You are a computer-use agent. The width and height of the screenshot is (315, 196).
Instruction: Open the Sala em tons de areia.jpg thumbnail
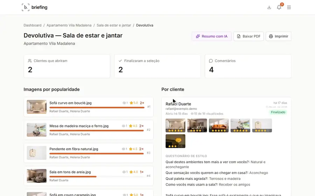point(36,176)
